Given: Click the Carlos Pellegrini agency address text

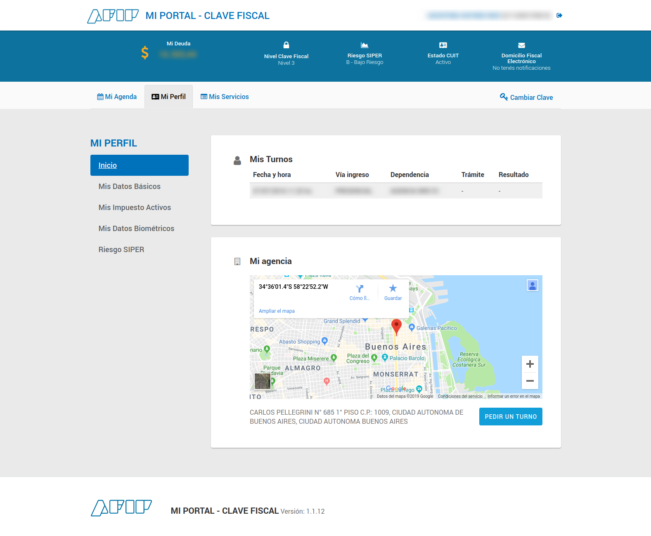Looking at the screenshot, I should point(357,417).
